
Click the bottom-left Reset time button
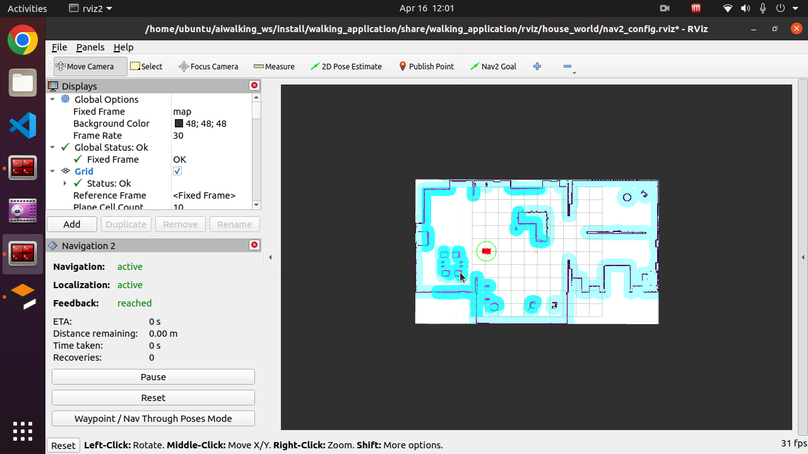pos(63,445)
